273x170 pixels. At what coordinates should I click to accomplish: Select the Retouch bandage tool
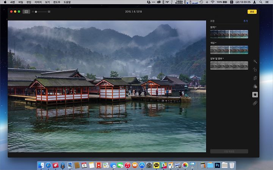pos(255,103)
